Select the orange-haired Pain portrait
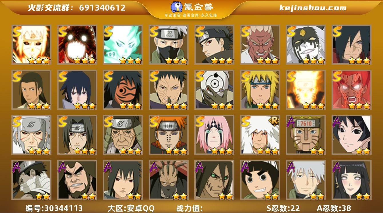383x213 pixels. coord(168,135)
